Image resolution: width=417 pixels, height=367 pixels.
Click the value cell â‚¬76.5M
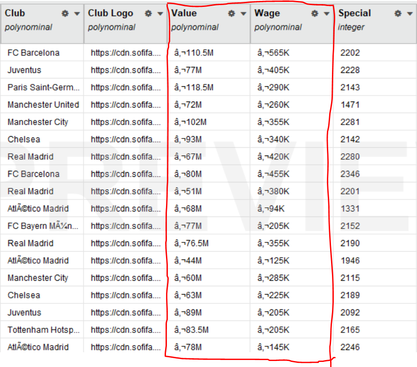point(191,243)
